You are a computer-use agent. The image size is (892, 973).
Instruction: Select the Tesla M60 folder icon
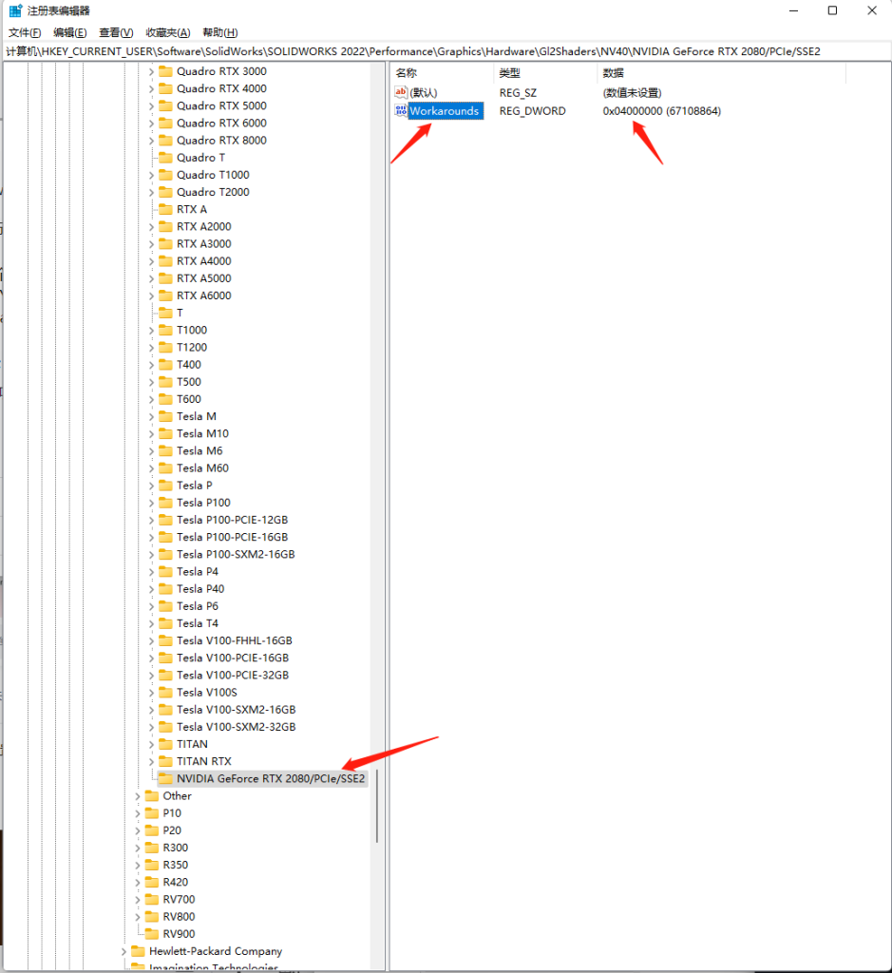click(x=165, y=467)
